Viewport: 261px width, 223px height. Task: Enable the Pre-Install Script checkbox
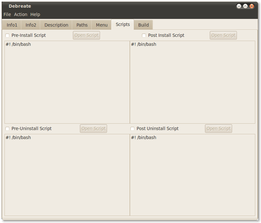(x=7, y=36)
